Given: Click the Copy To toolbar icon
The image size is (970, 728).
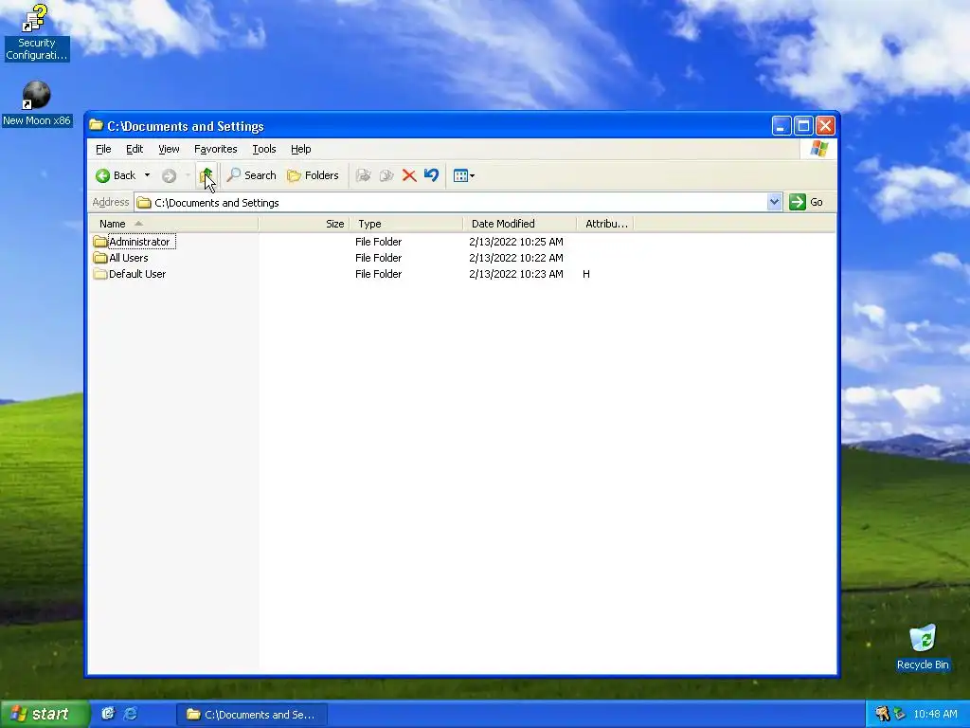Looking at the screenshot, I should (386, 175).
